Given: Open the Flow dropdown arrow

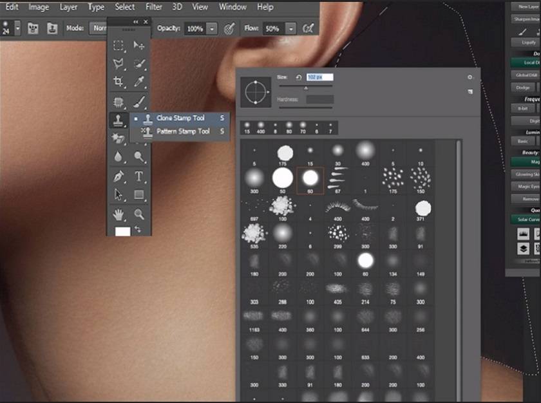Looking at the screenshot, I should (290, 29).
